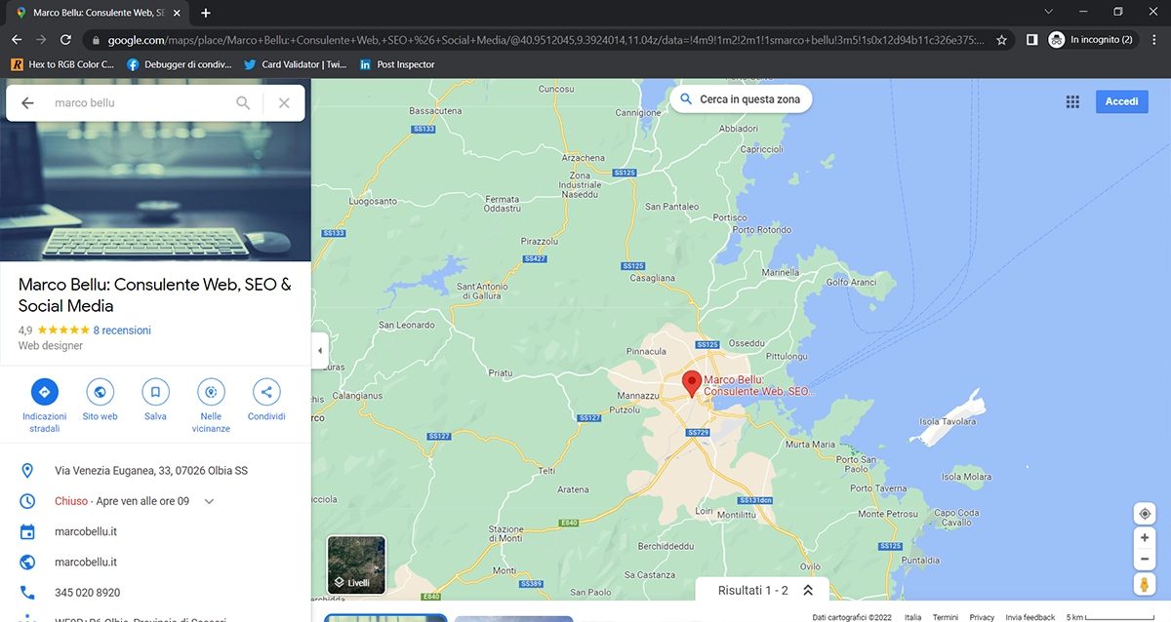
Task: Expand the opening hours chevron
Action: (209, 501)
